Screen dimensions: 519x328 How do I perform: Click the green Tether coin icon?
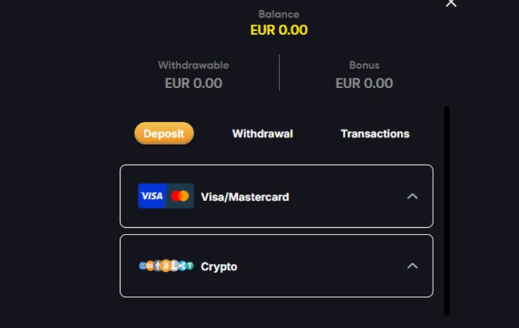click(x=189, y=266)
